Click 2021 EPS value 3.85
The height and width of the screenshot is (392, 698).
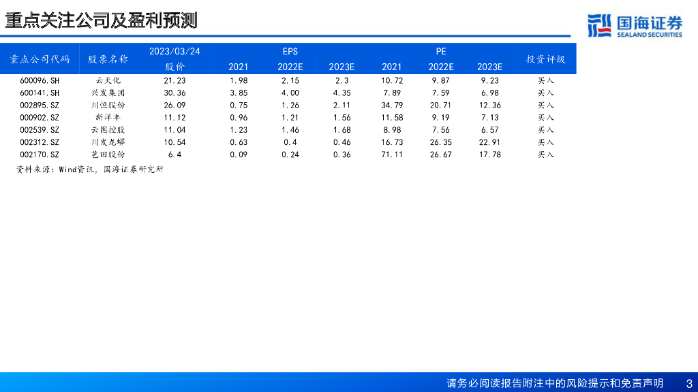pyautogui.click(x=239, y=93)
